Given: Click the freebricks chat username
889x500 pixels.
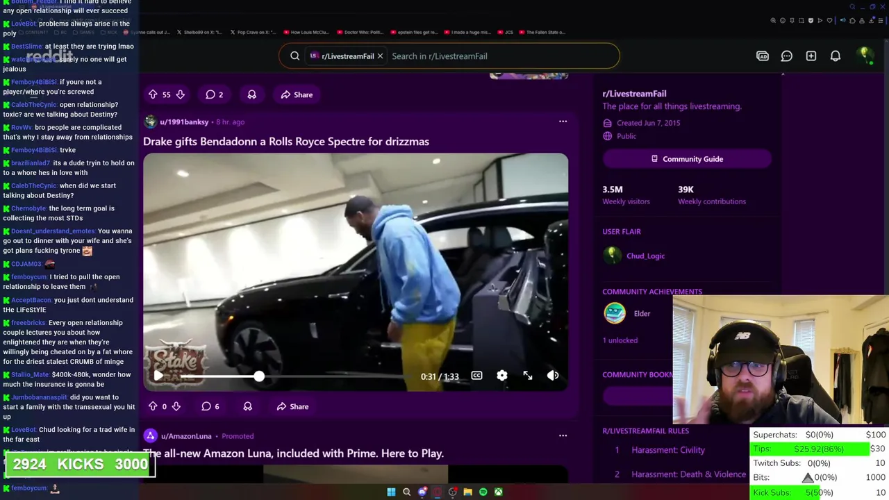Looking at the screenshot, I should click(x=28, y=323).
